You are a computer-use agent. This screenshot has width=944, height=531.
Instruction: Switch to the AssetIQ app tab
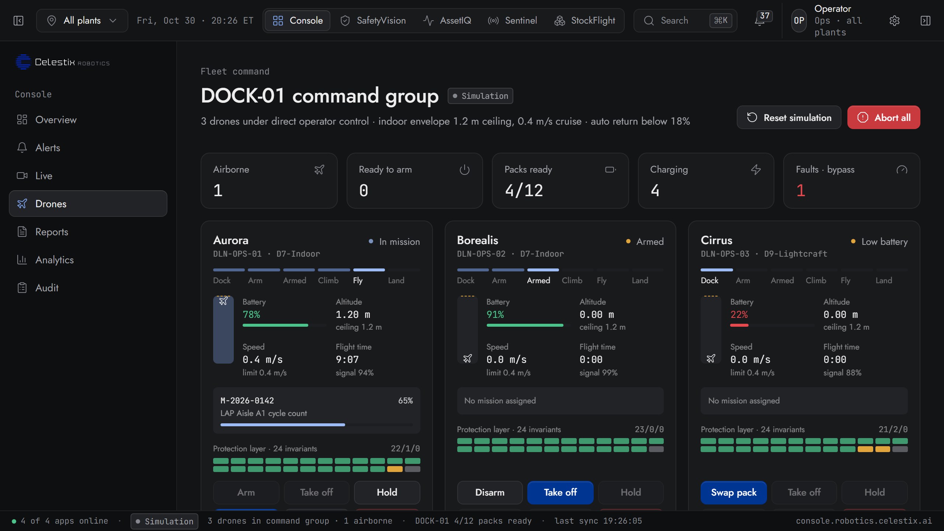[447, 21]
